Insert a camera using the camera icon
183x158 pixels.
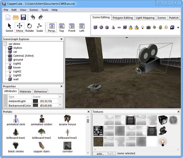149,27
